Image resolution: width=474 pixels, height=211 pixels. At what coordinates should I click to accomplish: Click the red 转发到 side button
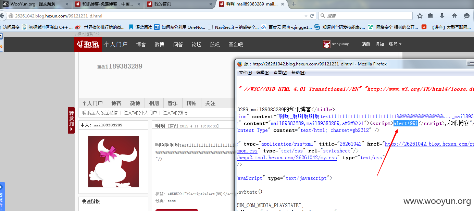[x=71, y=120]
